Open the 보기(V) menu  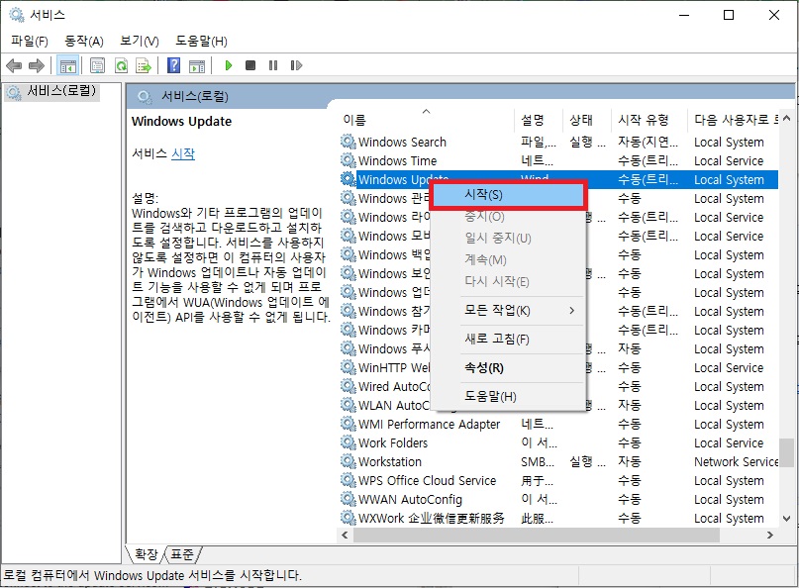[140, 41]
